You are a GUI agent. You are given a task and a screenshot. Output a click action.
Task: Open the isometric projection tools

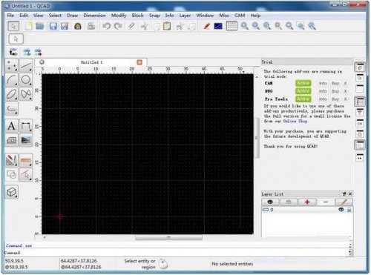(12, 192)
